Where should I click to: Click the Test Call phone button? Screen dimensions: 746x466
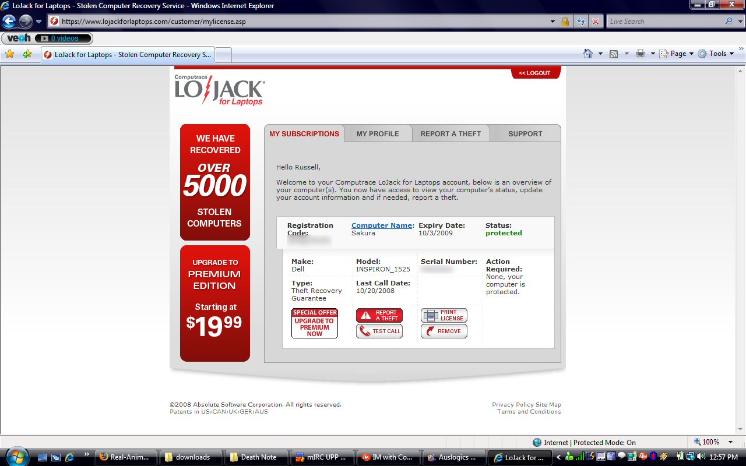(x=379, y=331)
